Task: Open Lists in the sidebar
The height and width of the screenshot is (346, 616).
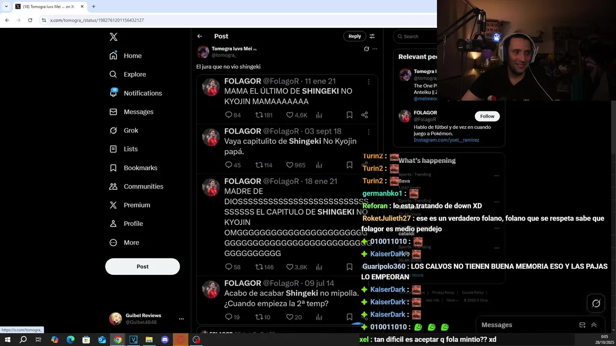Action: pyautogui.click(x=123, y=149)
